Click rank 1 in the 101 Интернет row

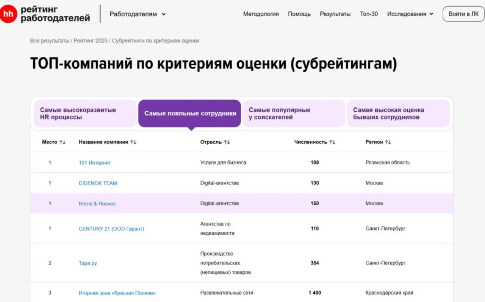(50, 163)
